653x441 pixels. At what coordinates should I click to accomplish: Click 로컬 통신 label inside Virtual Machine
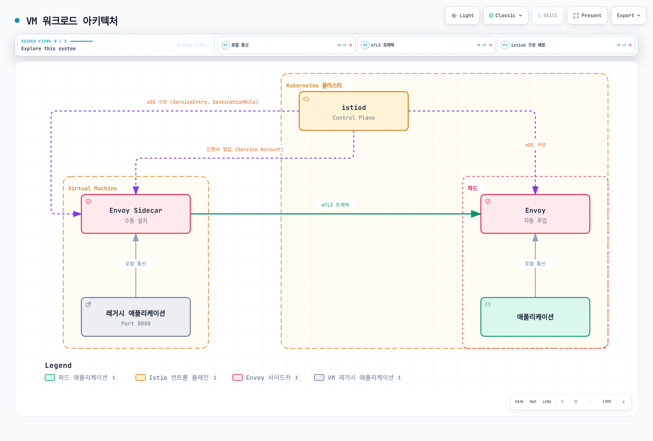(x=136, y=264)
